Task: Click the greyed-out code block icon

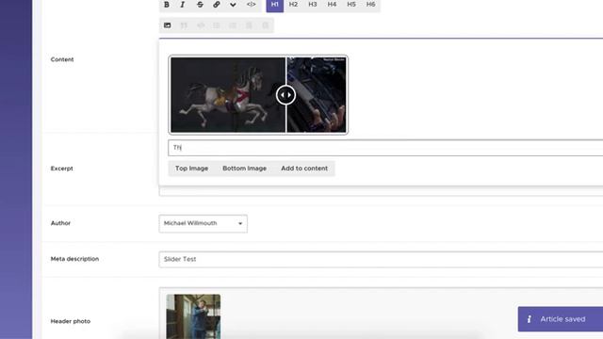Action: click(x=201, y=25)
